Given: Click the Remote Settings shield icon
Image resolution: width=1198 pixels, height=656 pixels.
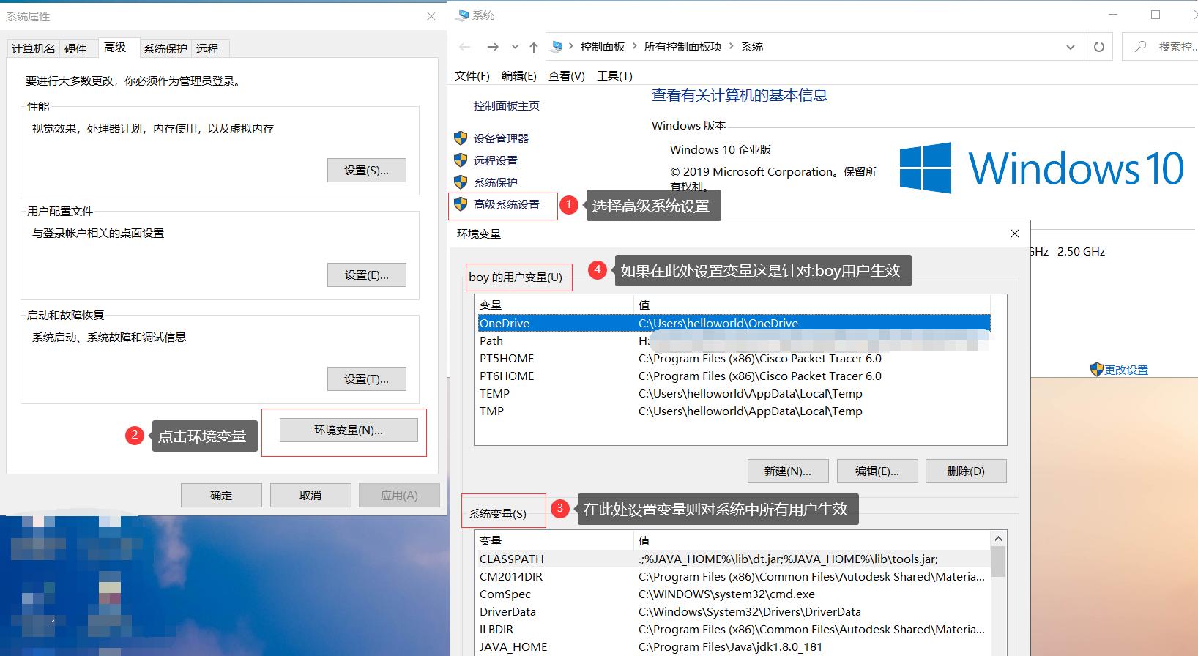Looking at the screenshot, I should 461,160.
